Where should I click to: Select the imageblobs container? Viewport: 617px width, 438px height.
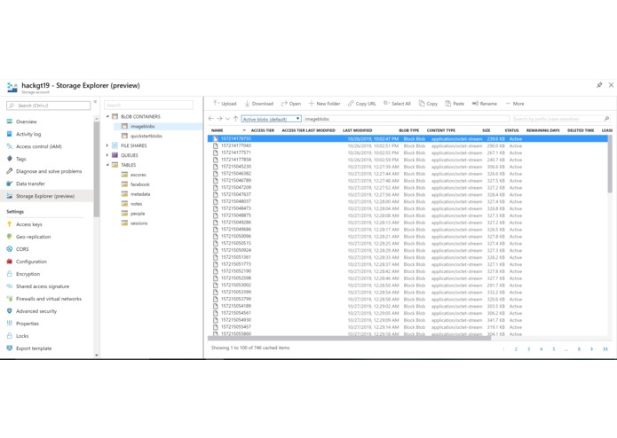coord(142,127)
